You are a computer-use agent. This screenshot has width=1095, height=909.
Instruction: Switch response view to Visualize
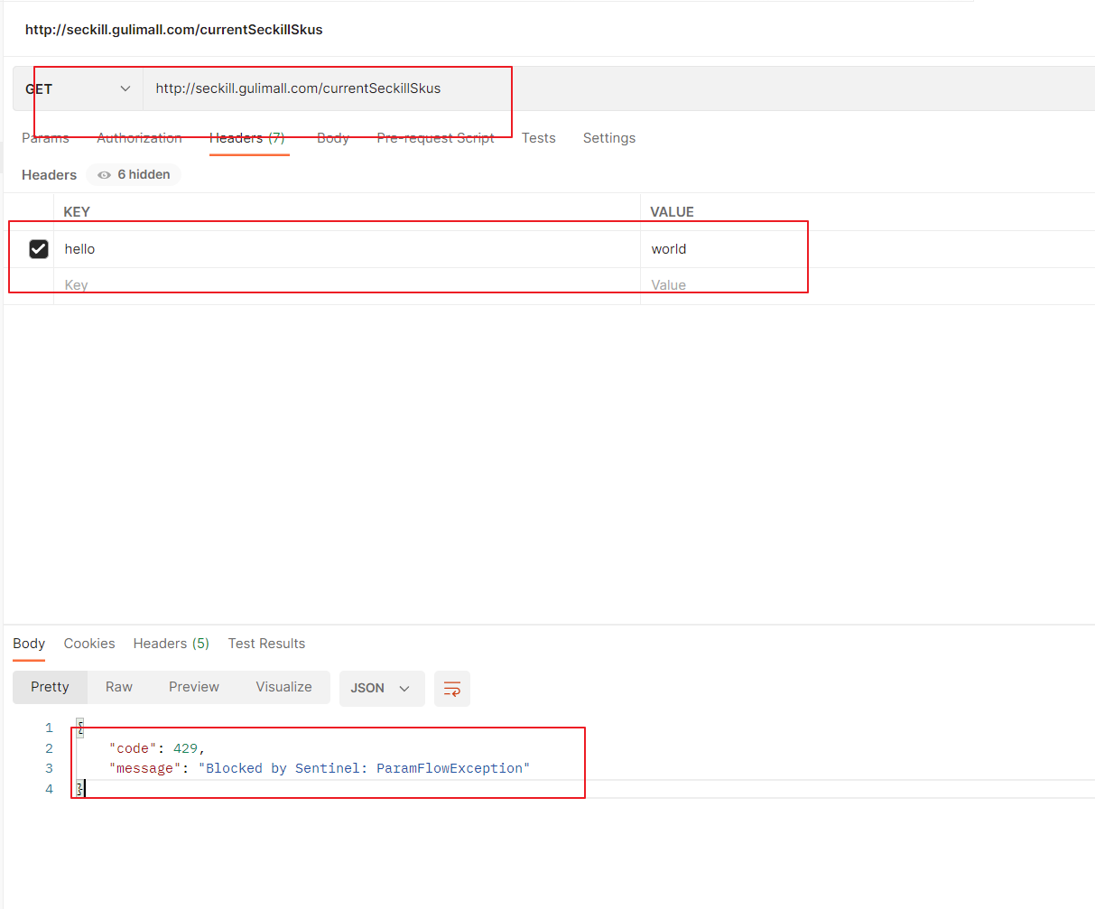283,687
